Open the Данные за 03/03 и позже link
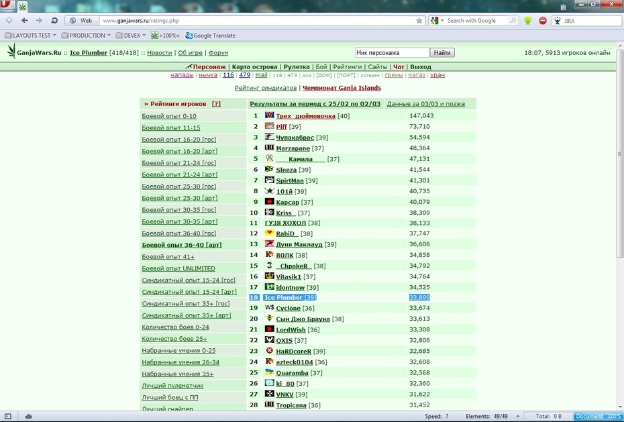 pyautogui.click(x=426, y=104)
